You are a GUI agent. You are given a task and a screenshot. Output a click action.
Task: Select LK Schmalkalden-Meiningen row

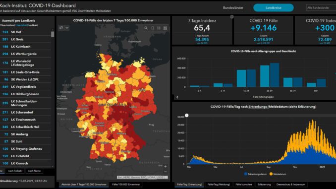25,103
